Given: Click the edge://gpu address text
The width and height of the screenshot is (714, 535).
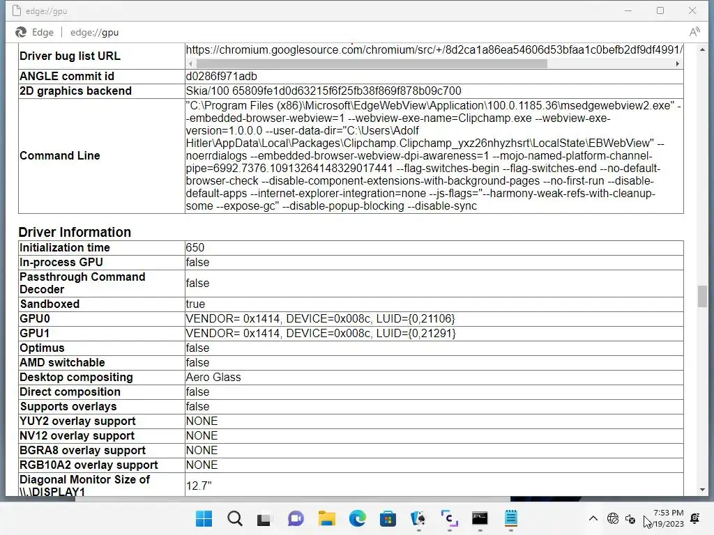Looking at the screenshot, I should (94, 32).
